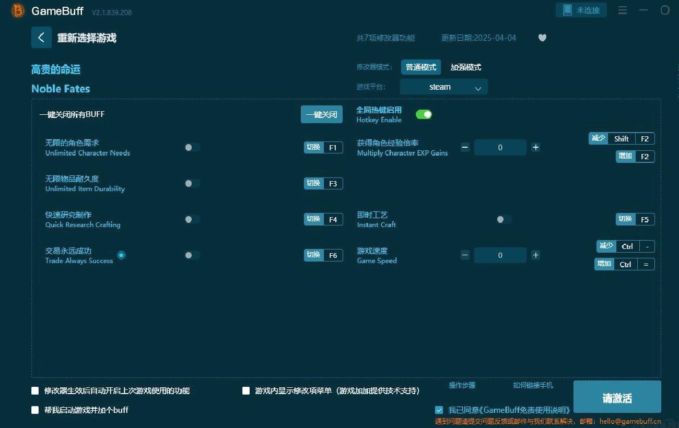Select 普通模式 mode tab

421,67
